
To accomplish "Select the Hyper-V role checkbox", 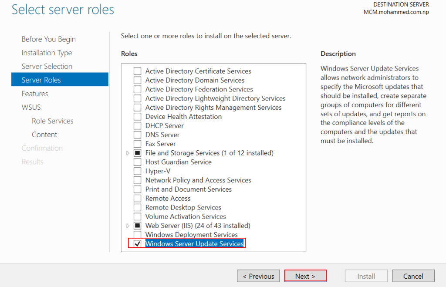I will tap(138, 171).
